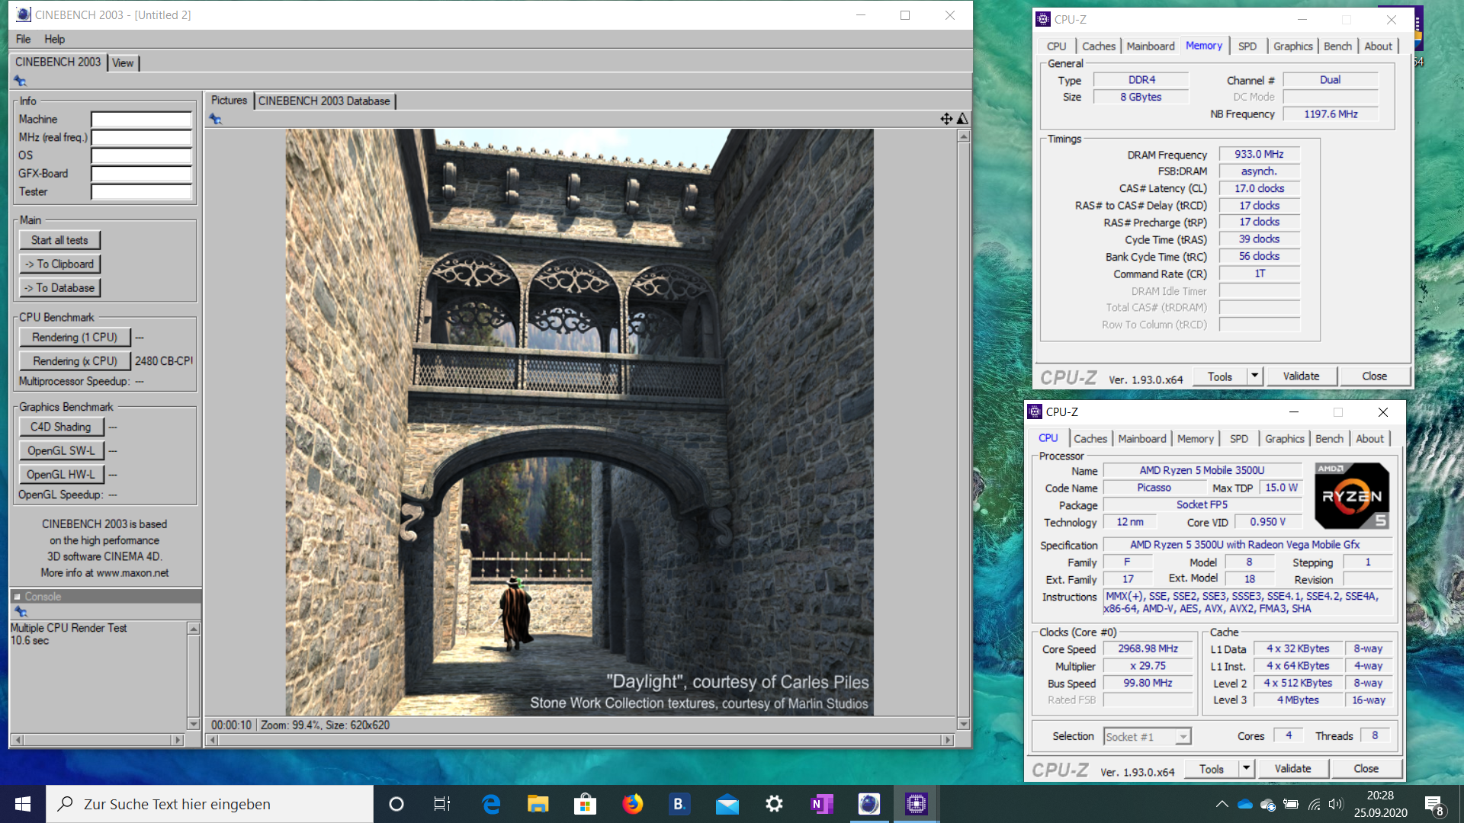Open Tools dropdown arrow in CPU tab CPU-Z window
This screenshot has width=1464, height=823.
point(1246,768)
